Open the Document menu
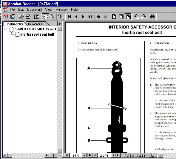The image size is (176, 159). 35,10
